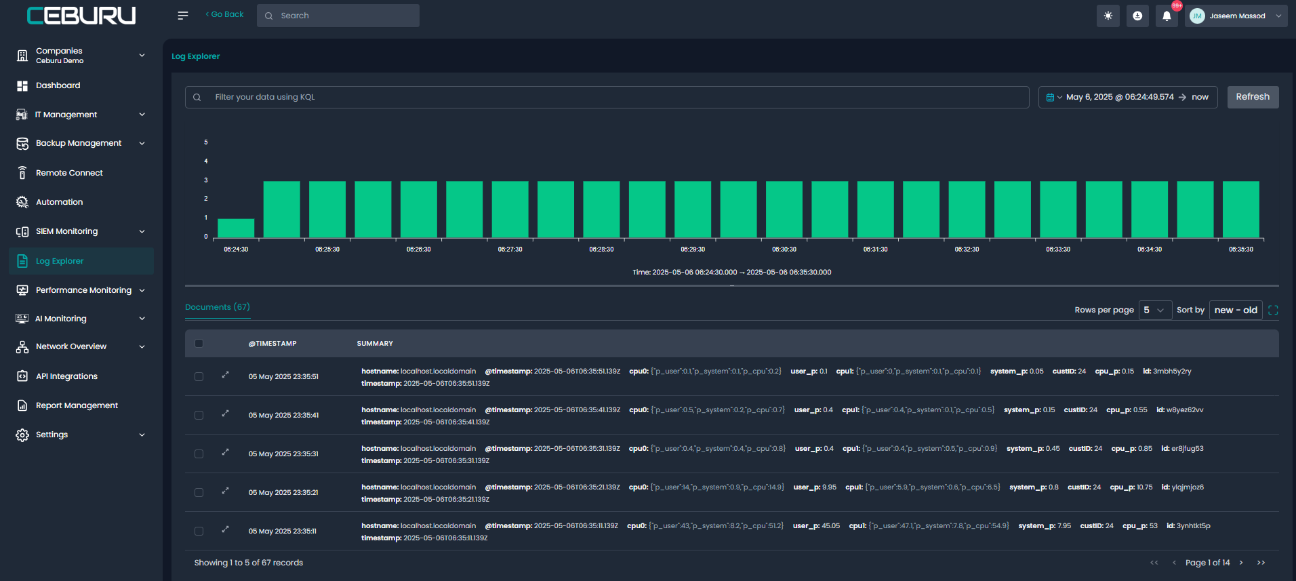Expand document row 05 May 2025 23:35:21

225,491
